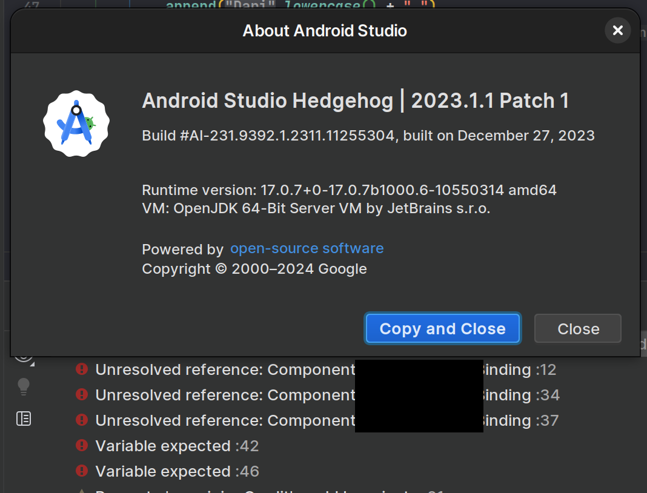Close the About Android Studio dialog with X
Viewport: 647px width, 493px height.
[617, 30]
